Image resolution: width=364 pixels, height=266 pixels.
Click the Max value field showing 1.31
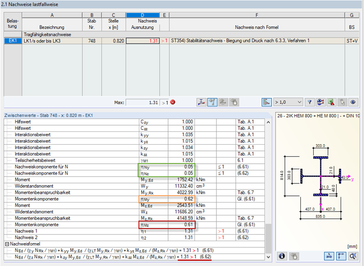tap(142, 102)
